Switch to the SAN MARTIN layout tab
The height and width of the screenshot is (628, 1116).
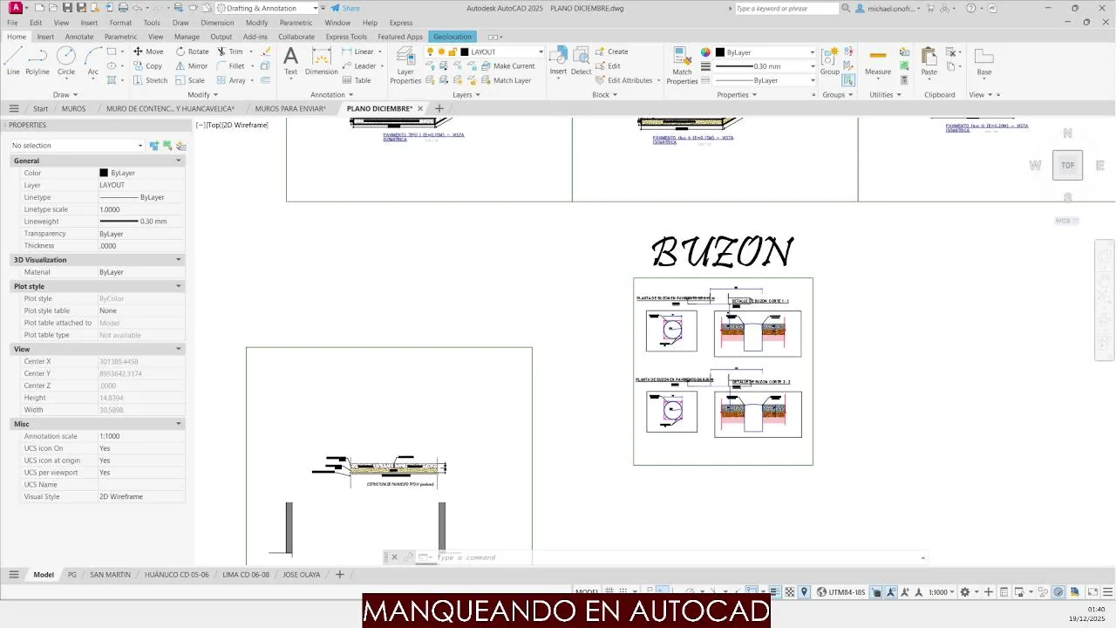pos(111,575)
